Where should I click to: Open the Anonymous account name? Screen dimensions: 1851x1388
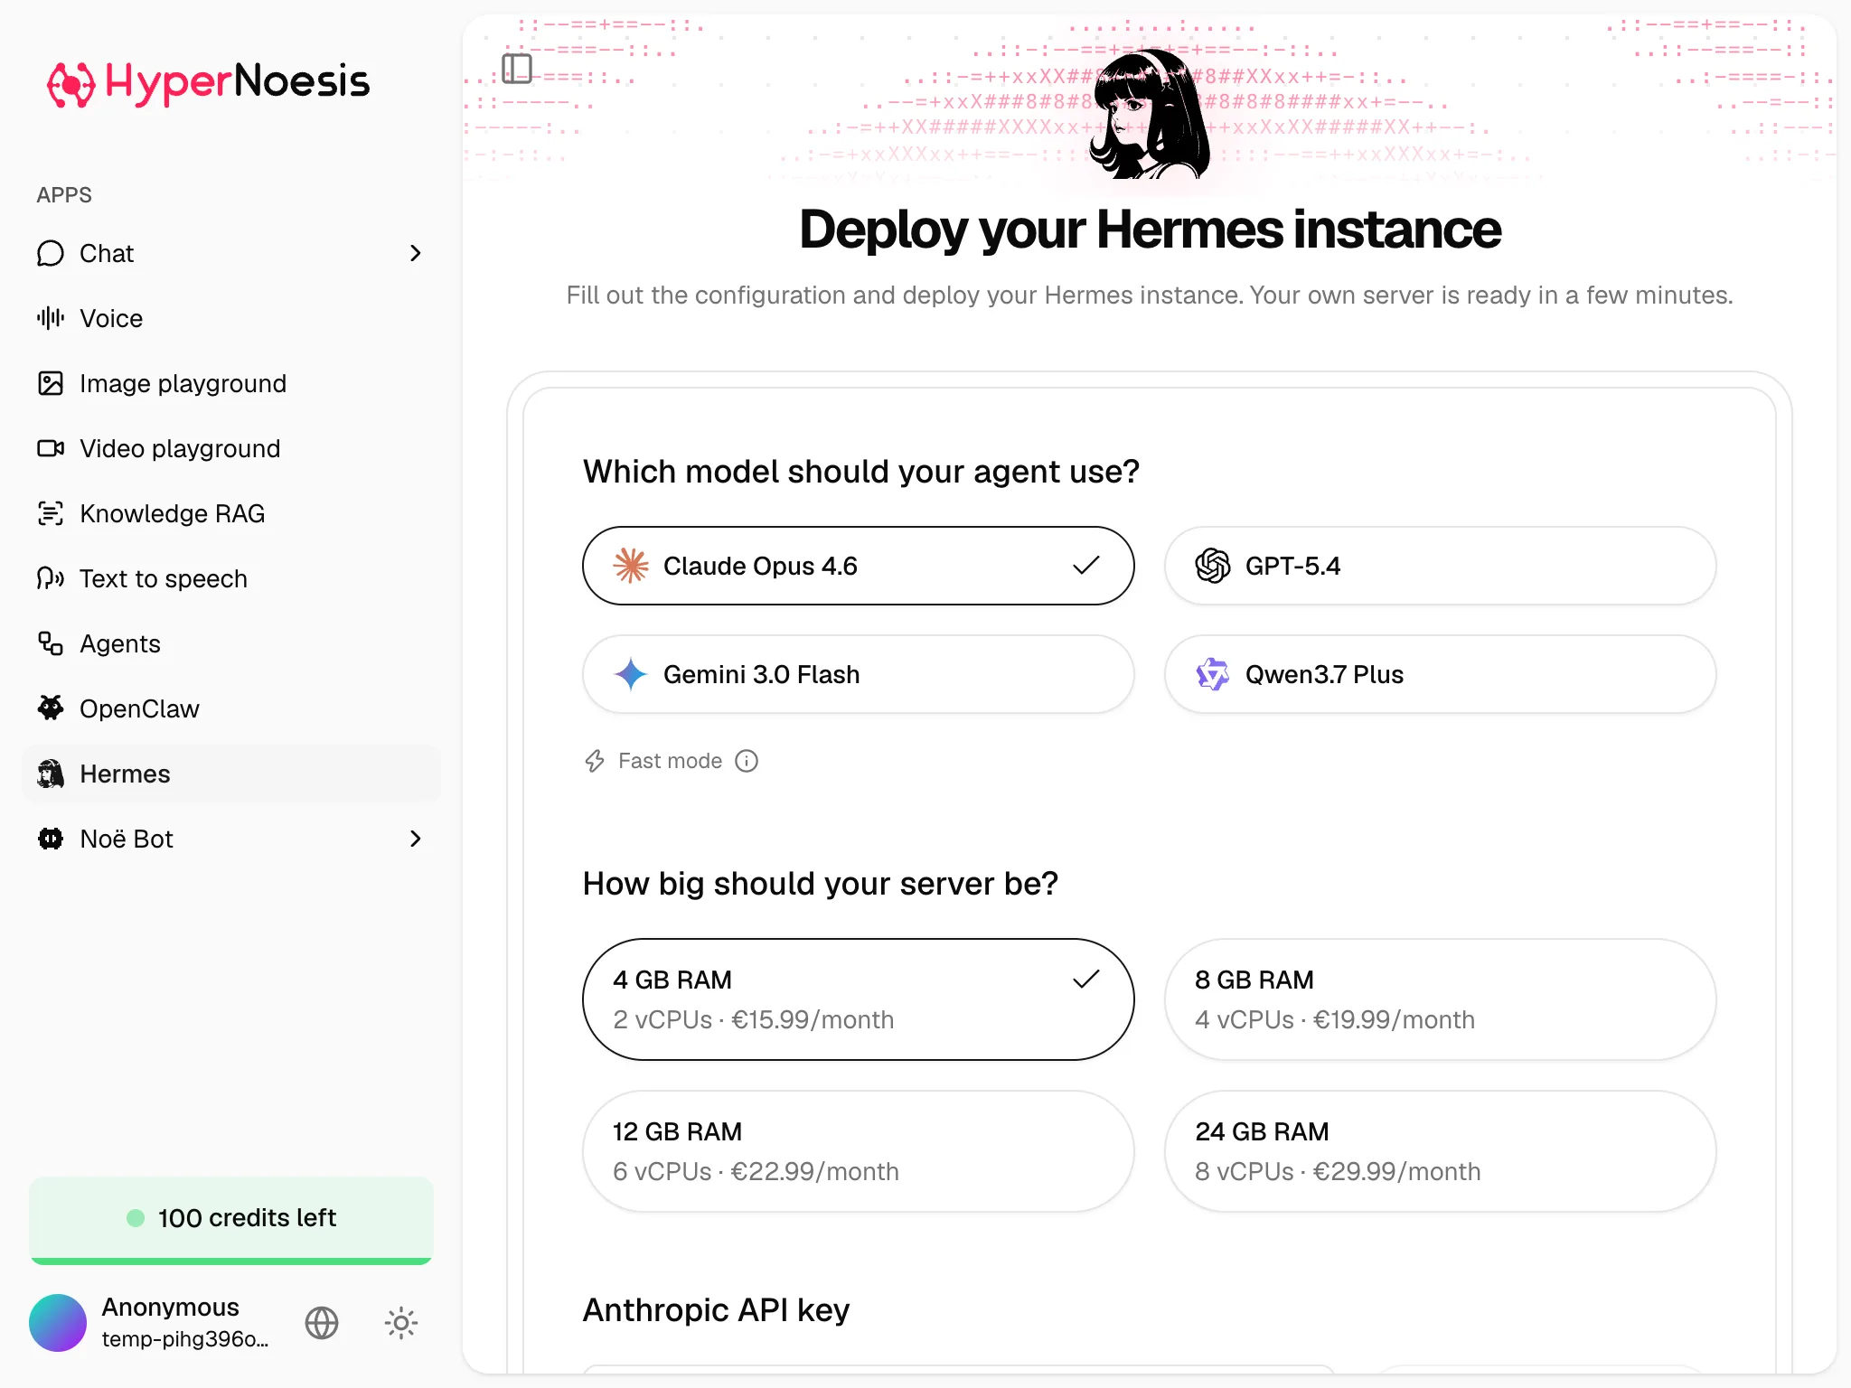point(170,1307)
